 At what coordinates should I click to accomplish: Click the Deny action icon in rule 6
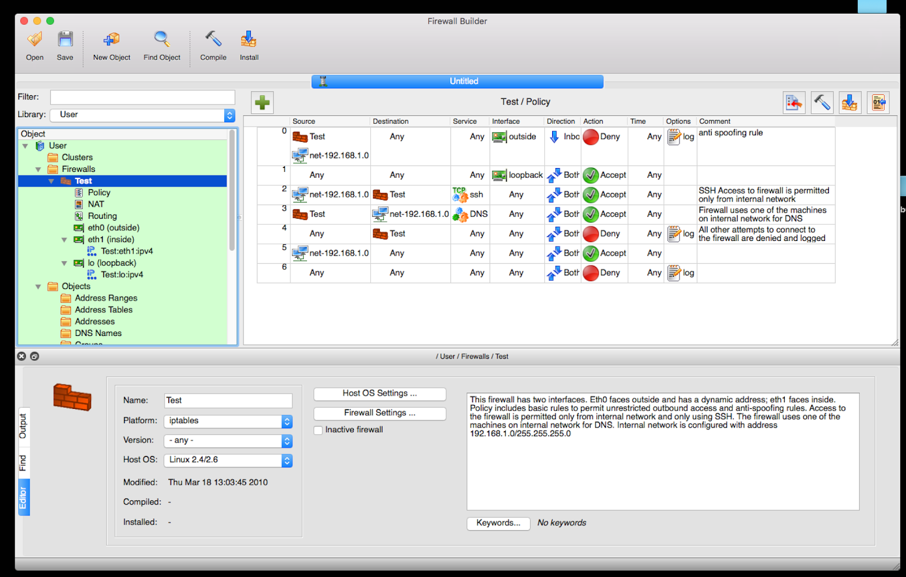pyautogui.click(x=591, y=273)
